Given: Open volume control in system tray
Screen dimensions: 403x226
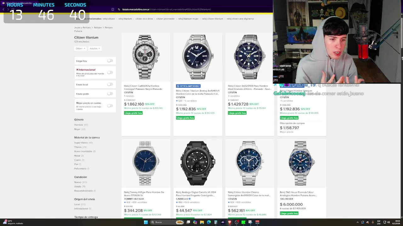Looking at the screenshot, I should pyautogui.click(x=389, y=222).
